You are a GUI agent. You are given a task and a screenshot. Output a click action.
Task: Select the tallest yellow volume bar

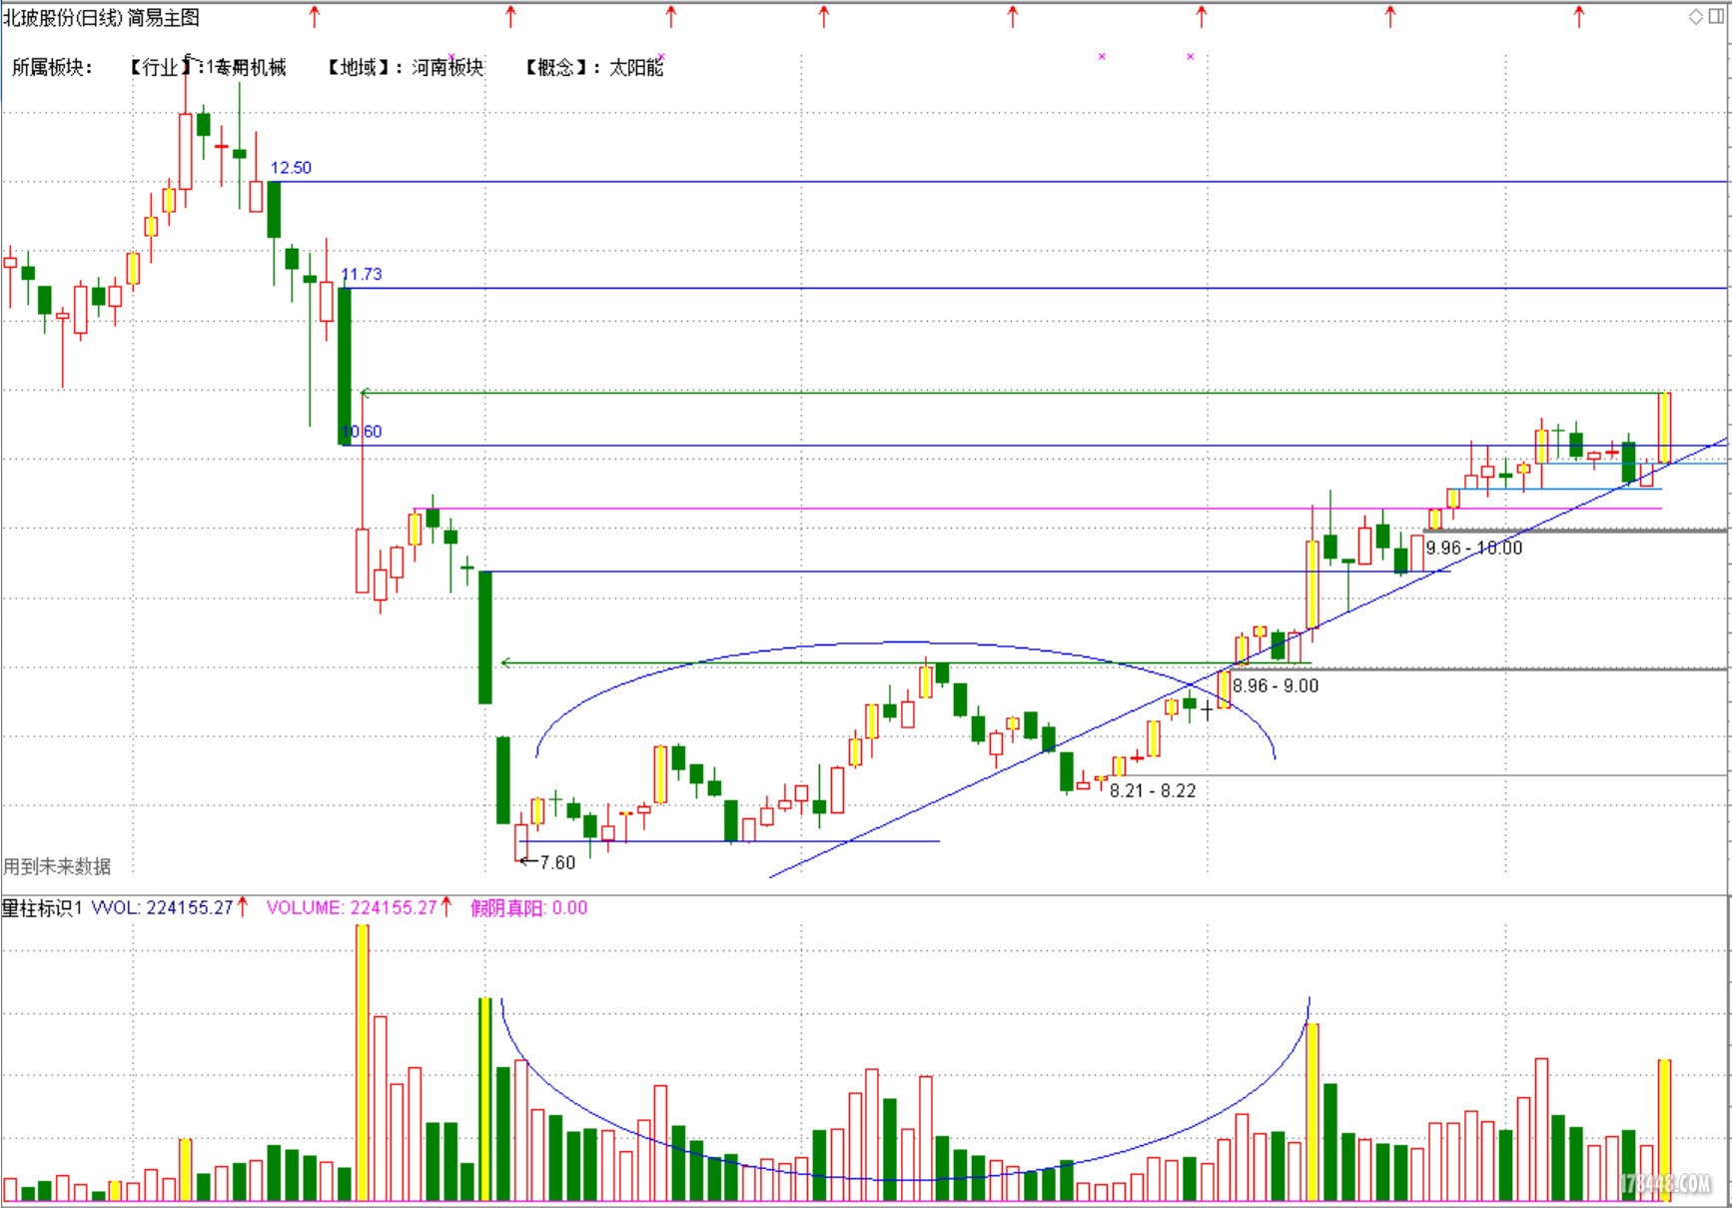tap(363, 1062)
